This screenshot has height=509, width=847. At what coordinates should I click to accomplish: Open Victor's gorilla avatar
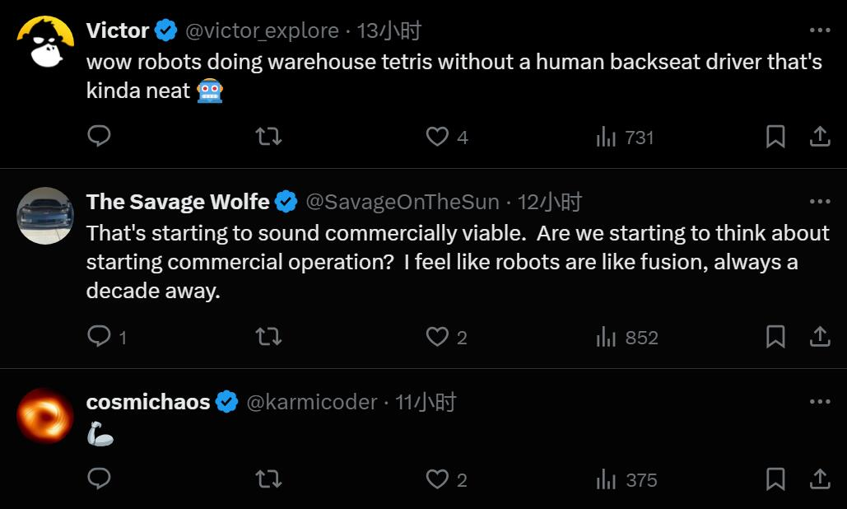click(44, 43)
